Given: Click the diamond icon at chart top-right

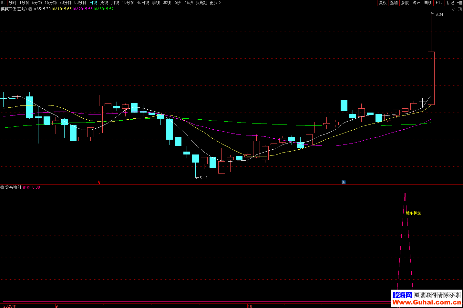Looking at the screenshot, I should (x=454, y=9).
